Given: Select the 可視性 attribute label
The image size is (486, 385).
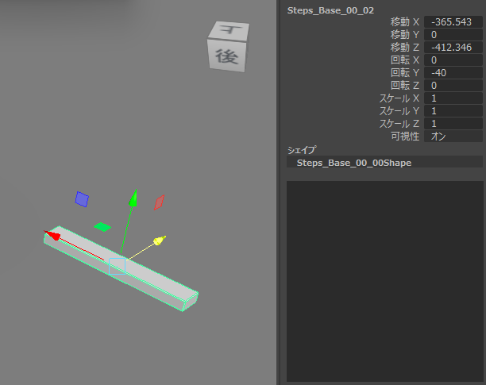Looking at the screenshot, I should coord(405,137).
